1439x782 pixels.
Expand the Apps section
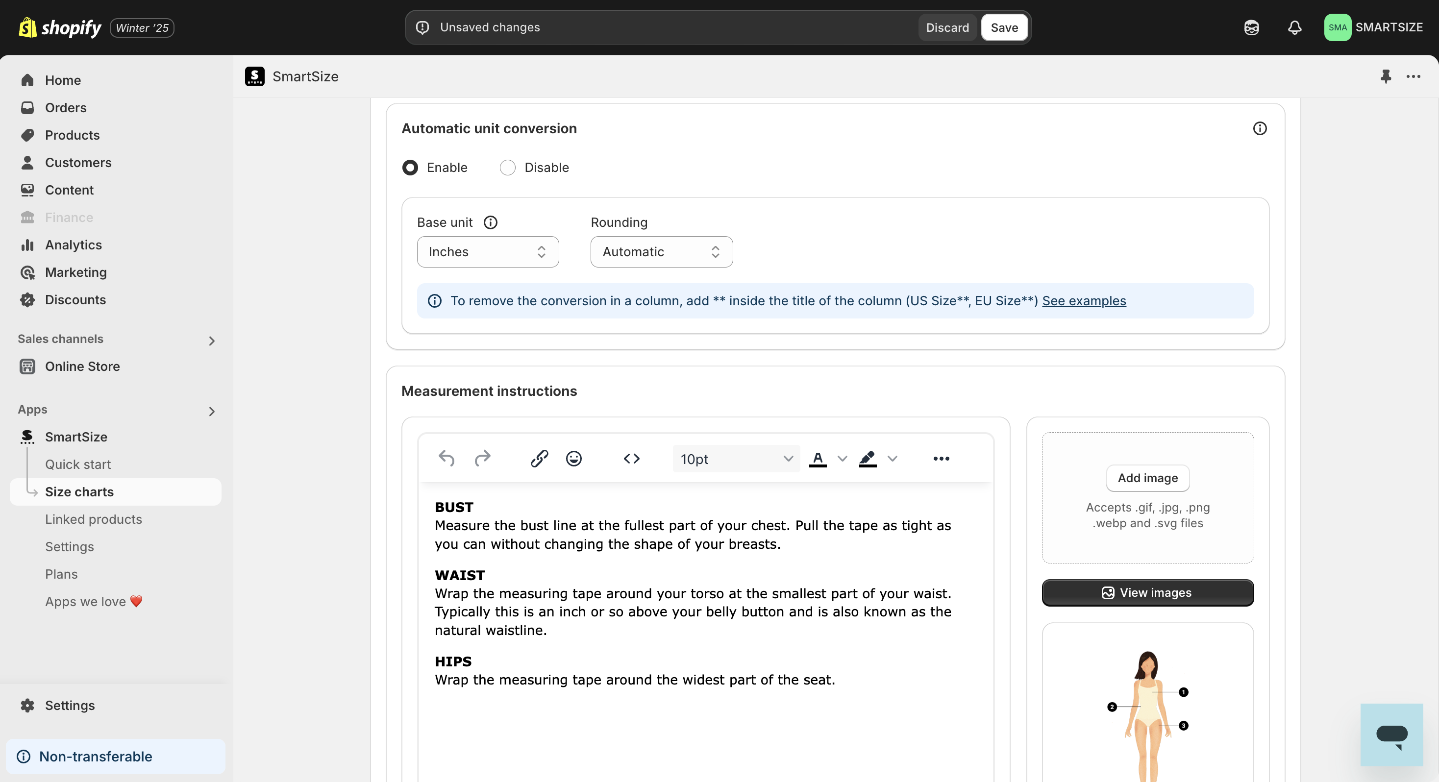pyautogui.click(x=212, y=412)
